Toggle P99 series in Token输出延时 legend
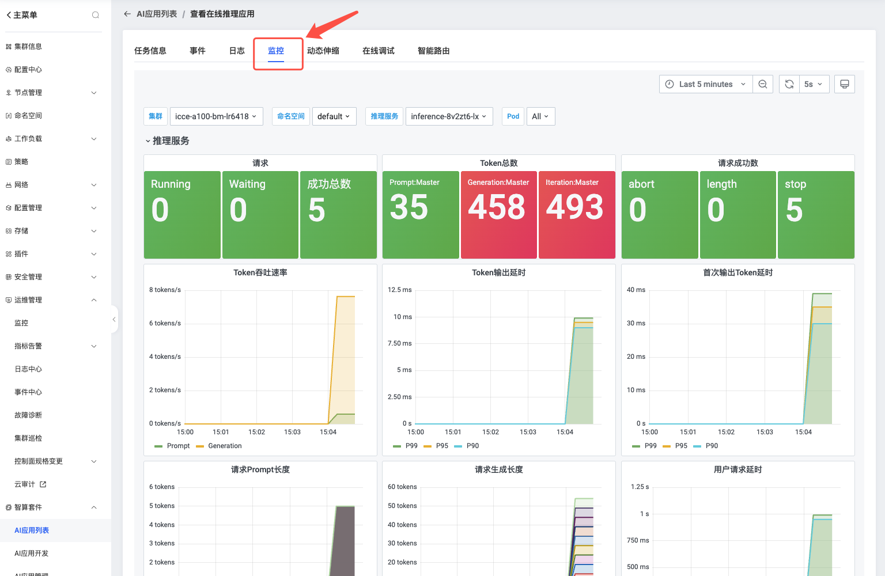 coord(411,446)
